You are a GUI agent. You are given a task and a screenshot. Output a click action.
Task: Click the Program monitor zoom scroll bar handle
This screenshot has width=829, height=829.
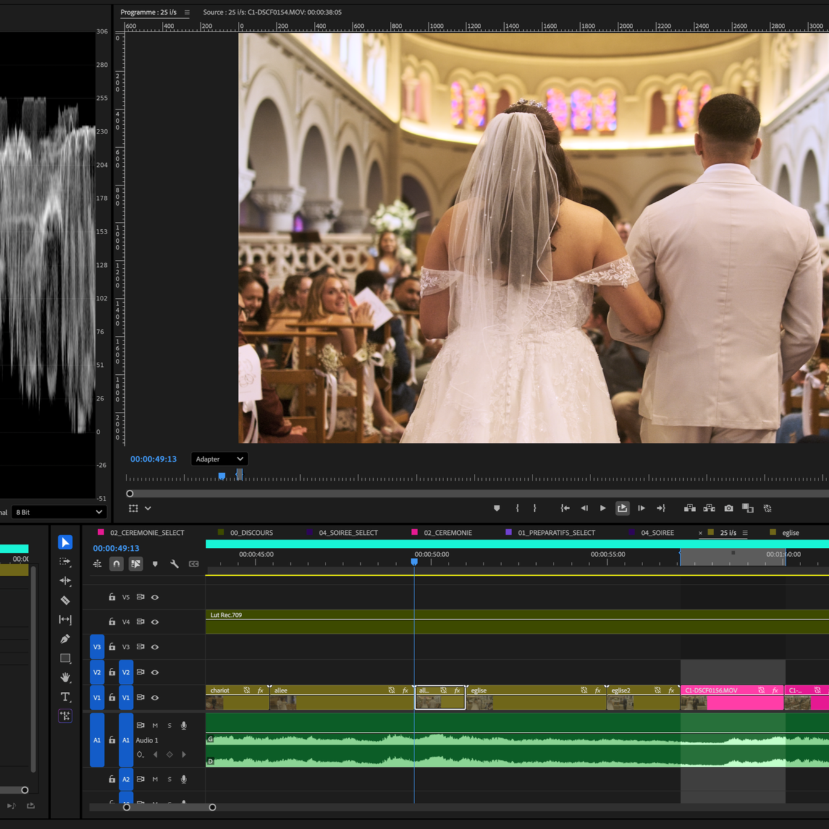point(130,494)
